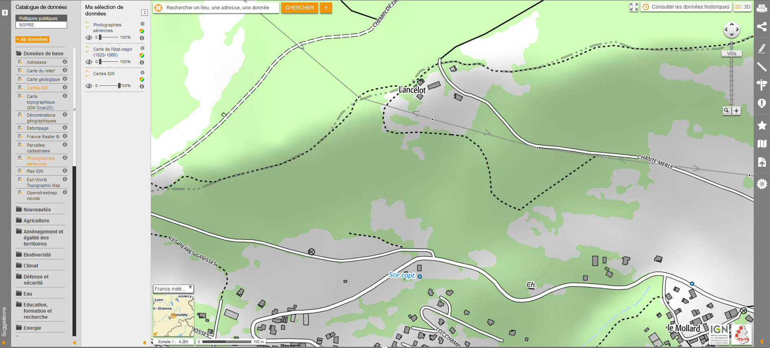Switch to 2D view
Screen dimensions: 770x348
point(738,7)
